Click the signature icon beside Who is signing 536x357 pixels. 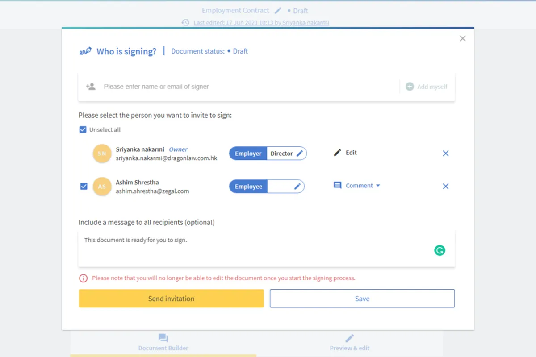pos(85,51)
